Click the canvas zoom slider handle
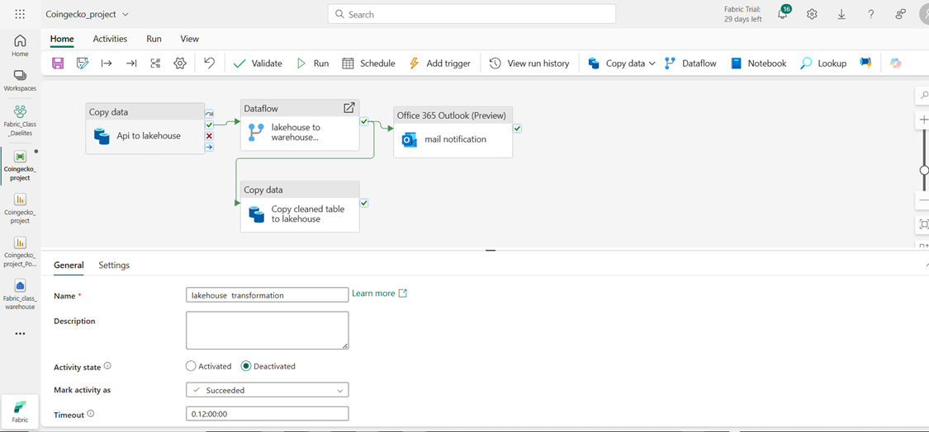This screenshot has height=432, width=929. tap(924, 171)
